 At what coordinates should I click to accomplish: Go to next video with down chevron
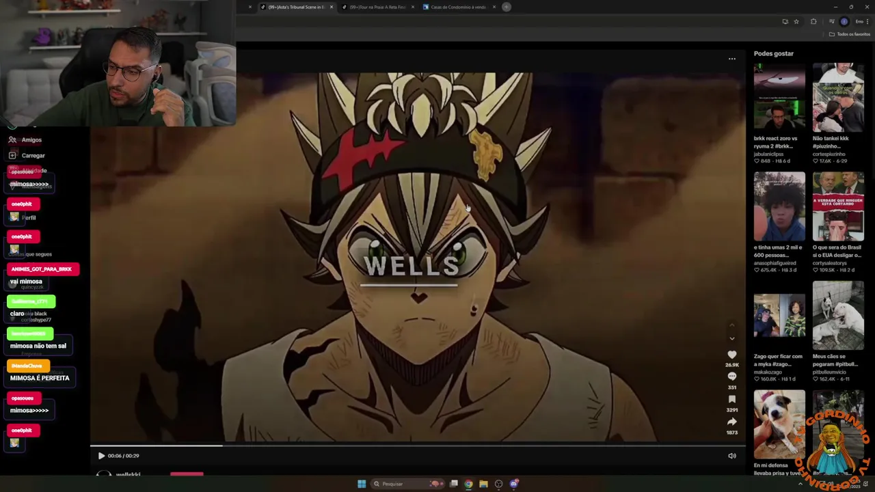732,338
